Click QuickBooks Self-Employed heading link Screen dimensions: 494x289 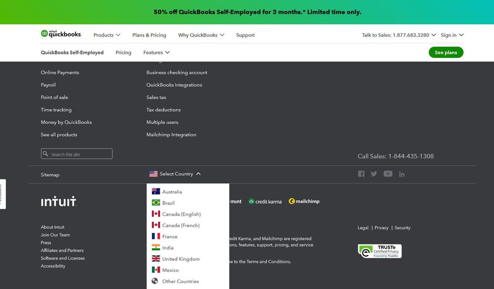point(72,52)
